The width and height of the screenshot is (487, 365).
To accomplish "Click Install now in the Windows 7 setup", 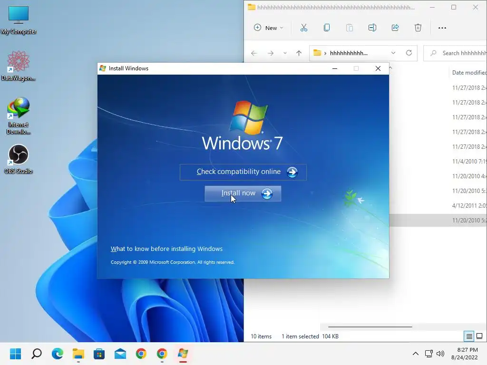I will click(243, 193).
